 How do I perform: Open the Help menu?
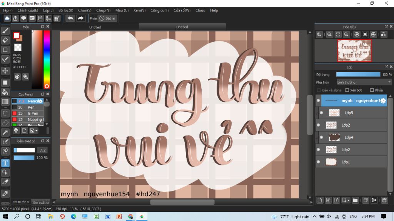pos(214,10)
